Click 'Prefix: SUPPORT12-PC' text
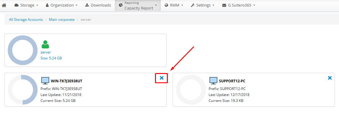339x115 pixels. point(227,89)
